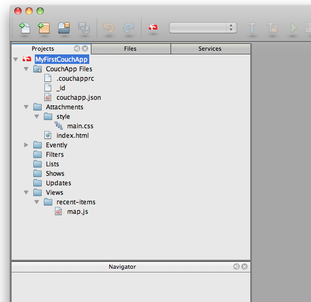The height and width of the screenshot is (302, 311).
Task: Select the Shows folder label
Action: [x=55, y=174]
